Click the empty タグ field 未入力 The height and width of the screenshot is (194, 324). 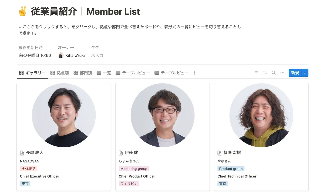pos(97,55)
